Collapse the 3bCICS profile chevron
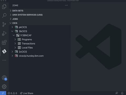This screenshot has height=95, width=126. [x=12, y=31]
